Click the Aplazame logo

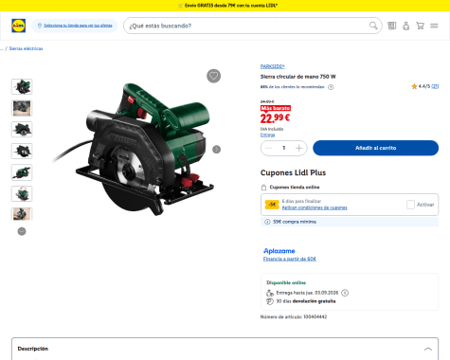[x=279, y=251]
